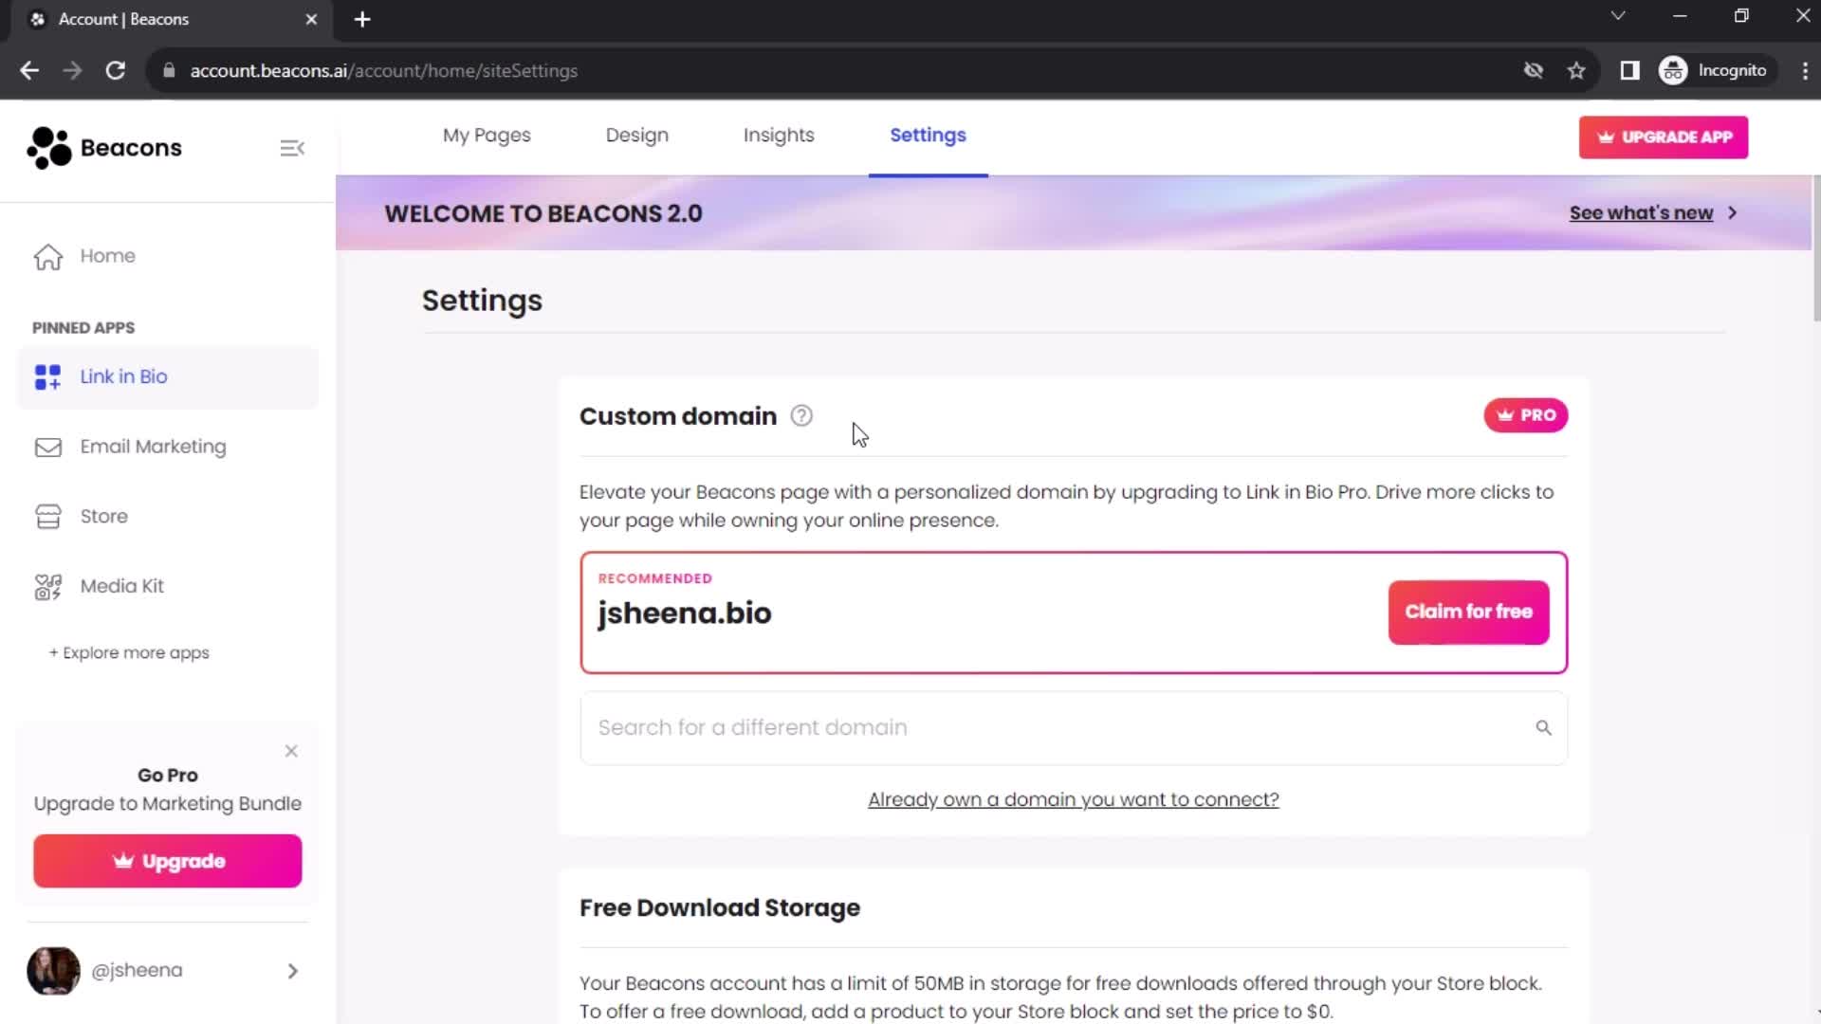
Task: Go back to previous page
Action: (x=29, y=70)
